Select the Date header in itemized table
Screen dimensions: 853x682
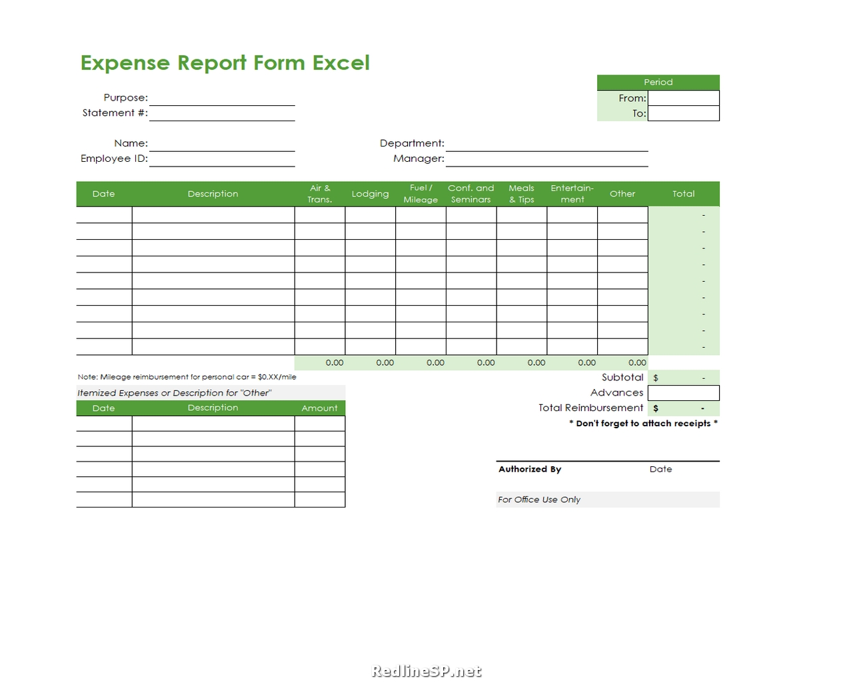(104, 408)
